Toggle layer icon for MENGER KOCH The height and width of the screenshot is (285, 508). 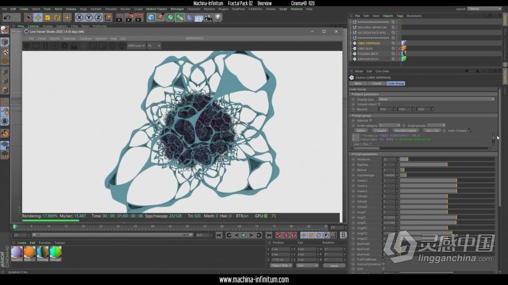(x=393, y=59)
